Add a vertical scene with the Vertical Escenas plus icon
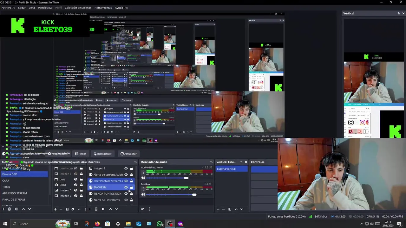The width and height of the screenshot is (406, 228). [x=218, y=209]
